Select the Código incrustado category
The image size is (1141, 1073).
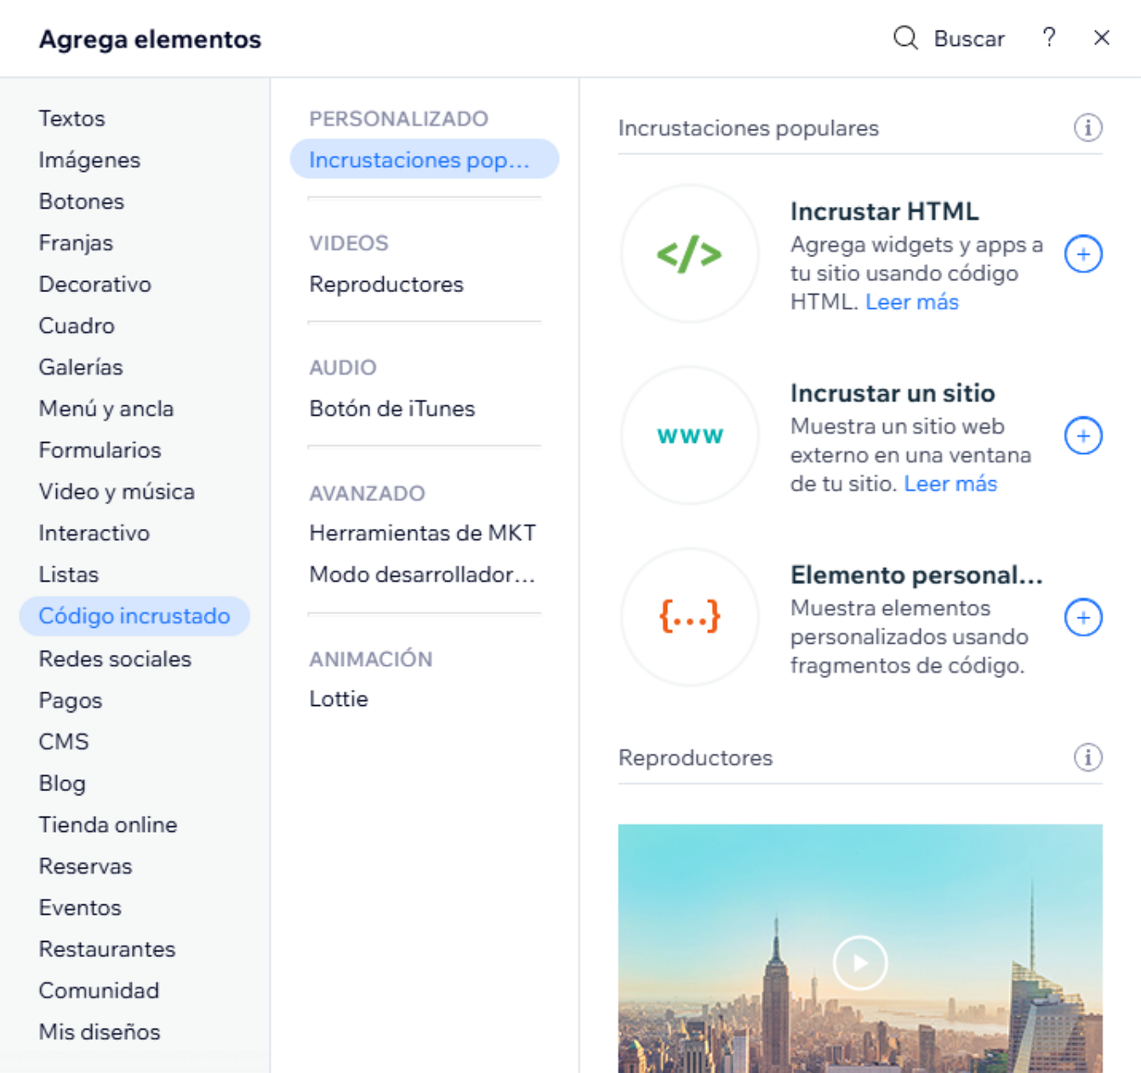click(134, 616)
